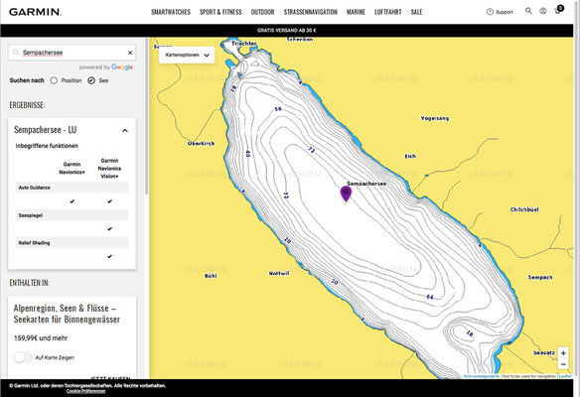Click the Alpenregion, Seen & Flüsse product title
This screenshot has height=397, width=580.
pos(67,314)
